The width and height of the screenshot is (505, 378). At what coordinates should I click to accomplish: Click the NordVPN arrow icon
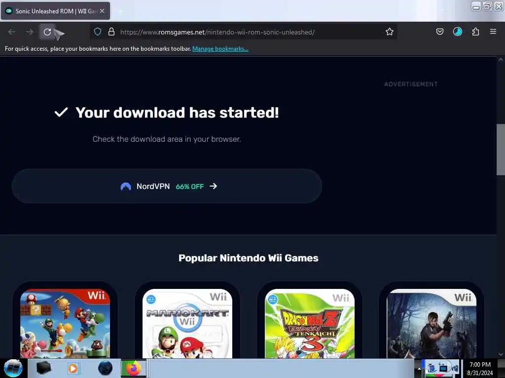pyautogui.click(x=213, y=186)
